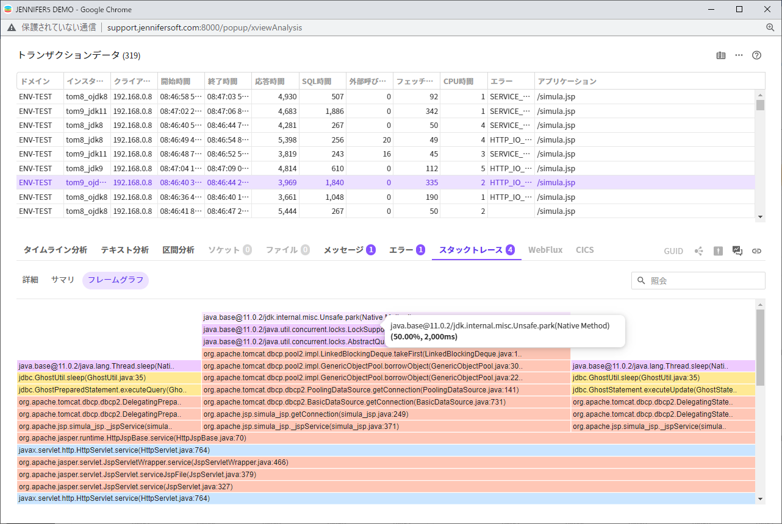The image size is (782, 524).
Task: Click the Chrome zoom magnifier icon
Action: [x=770, y=27]
